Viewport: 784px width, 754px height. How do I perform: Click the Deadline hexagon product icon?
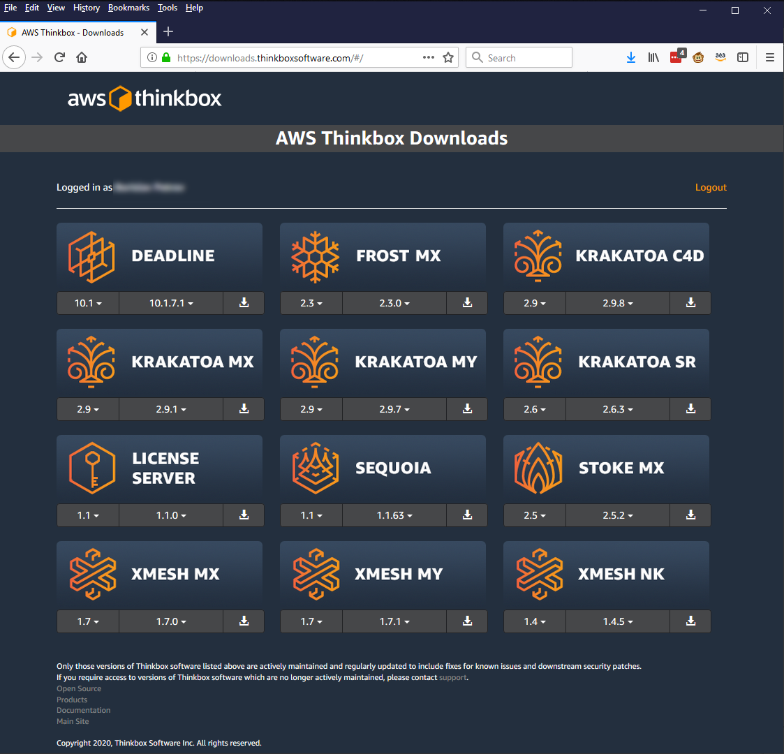tap(91, 256)
